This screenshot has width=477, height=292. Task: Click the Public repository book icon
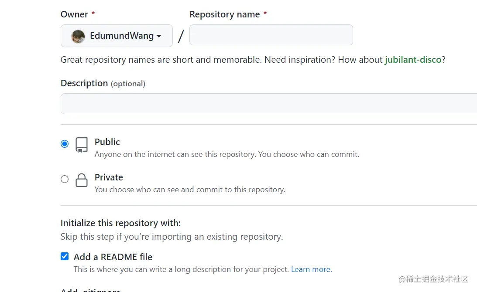coord(82,145)
